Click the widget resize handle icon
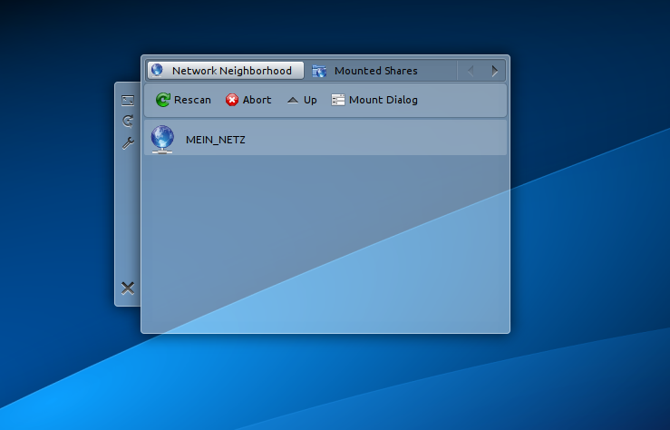 128,101
